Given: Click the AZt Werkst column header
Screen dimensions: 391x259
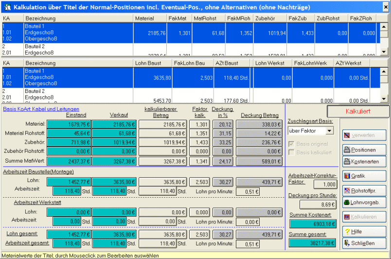Looking at the screenshot, I should [x=352, y=63].
